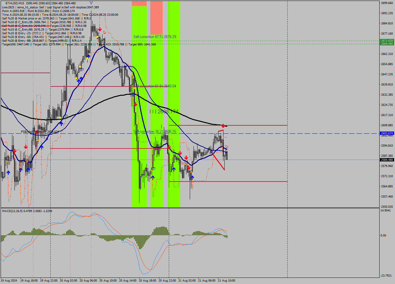Click '19 Aug 2024' time axis label
Image resolution: width=395 pixels, height=284 pixels.
9,281
